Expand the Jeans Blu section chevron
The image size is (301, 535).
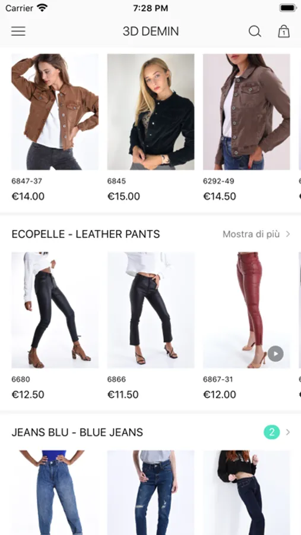[288, 432]
